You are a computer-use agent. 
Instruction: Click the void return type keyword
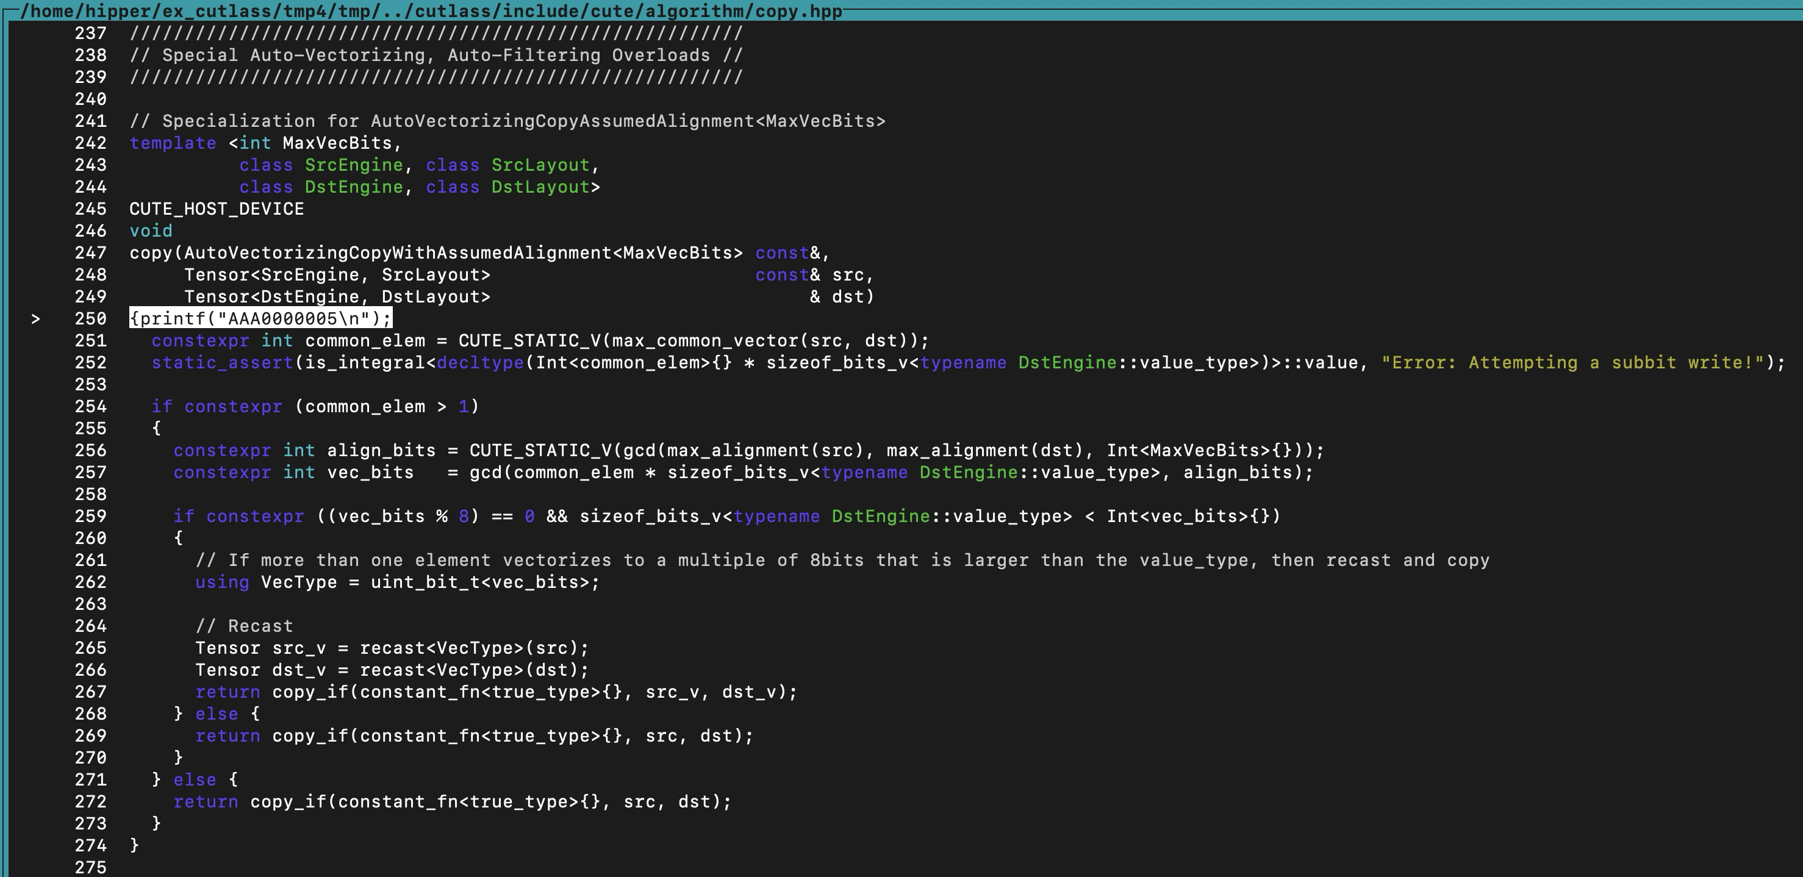point(151,231)
